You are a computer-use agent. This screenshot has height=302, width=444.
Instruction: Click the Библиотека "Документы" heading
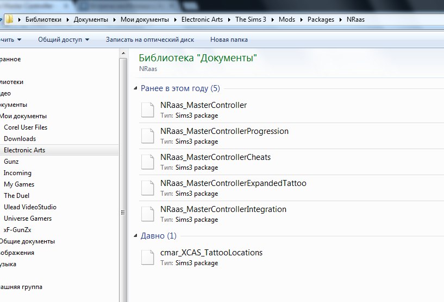[x=198, y=58]
